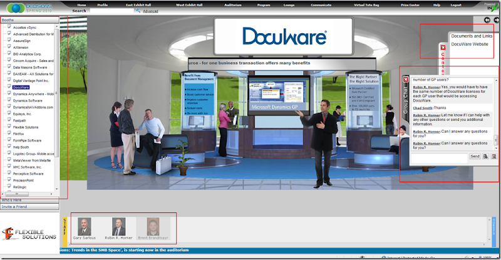Screen dimensions: 501x260
Task: Click into the chat message box
Action: (439, 158)
